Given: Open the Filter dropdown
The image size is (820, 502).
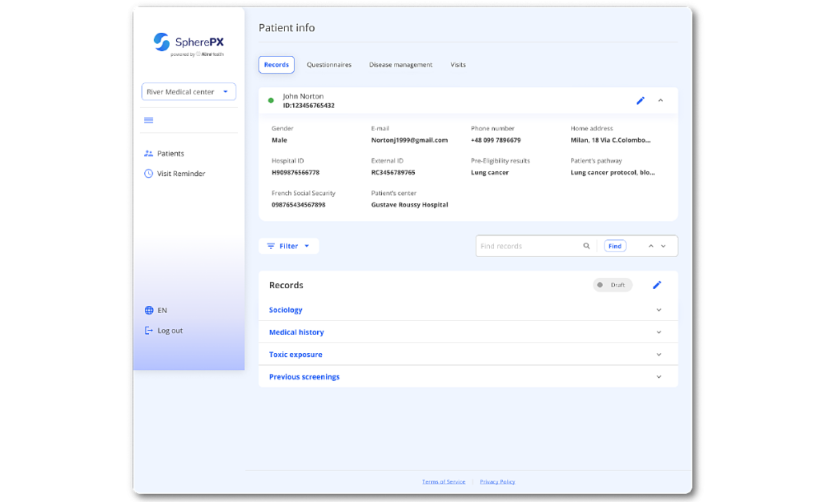Looking at the screenshot, I should coord(288,246).
